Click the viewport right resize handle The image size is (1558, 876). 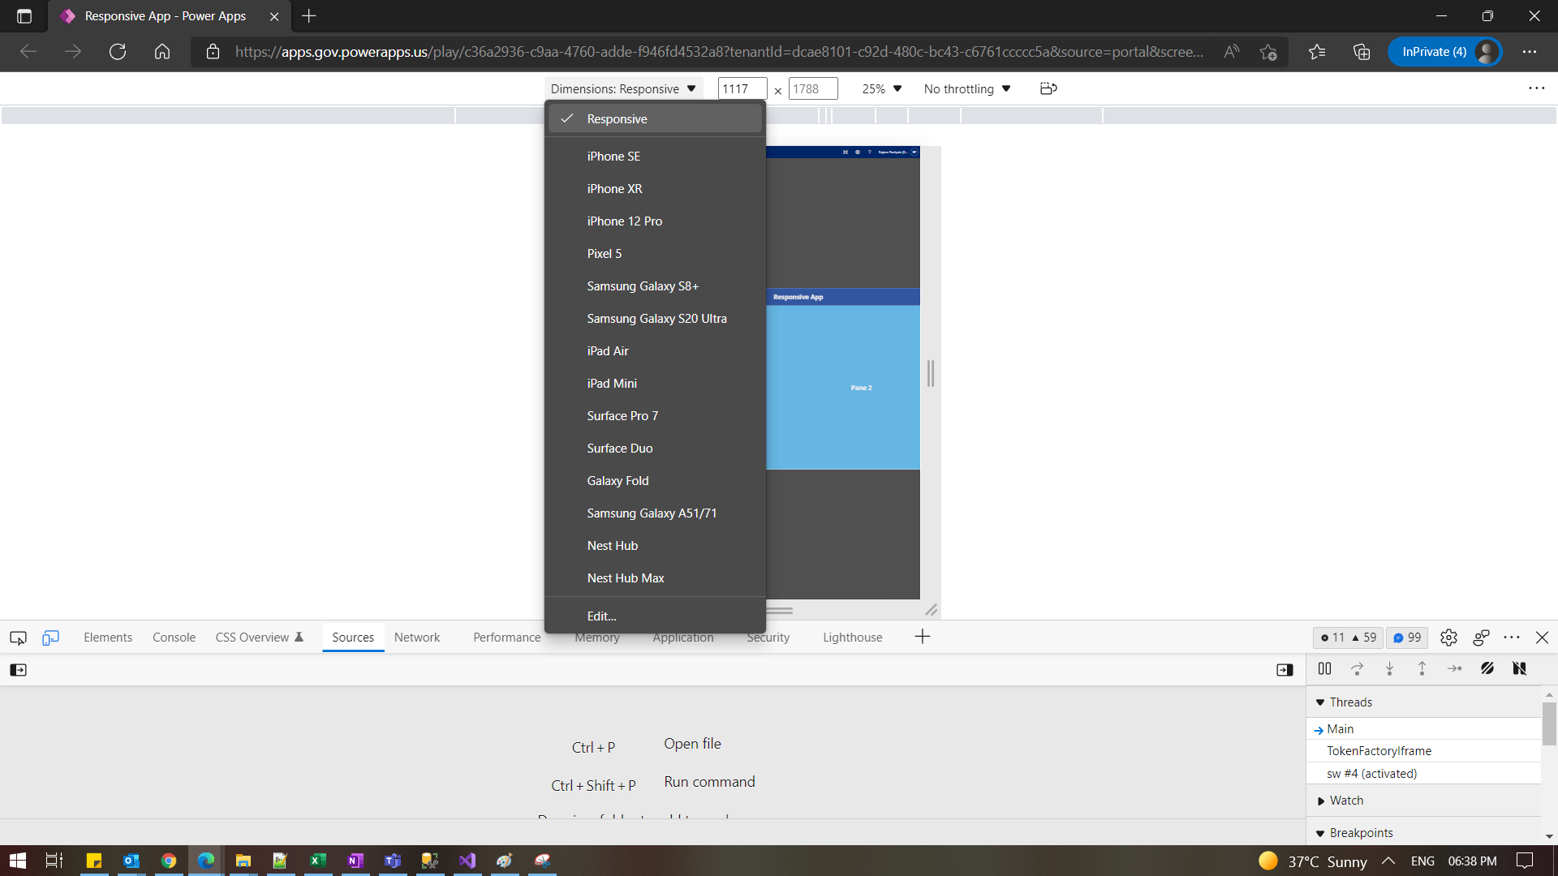coord(931,373)
